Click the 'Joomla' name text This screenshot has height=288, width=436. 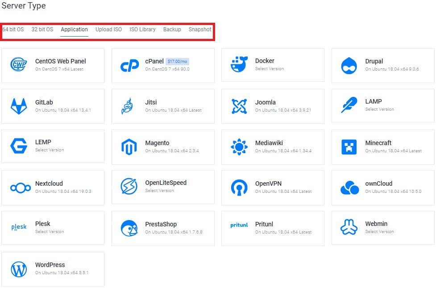click(x=265, y=102)
